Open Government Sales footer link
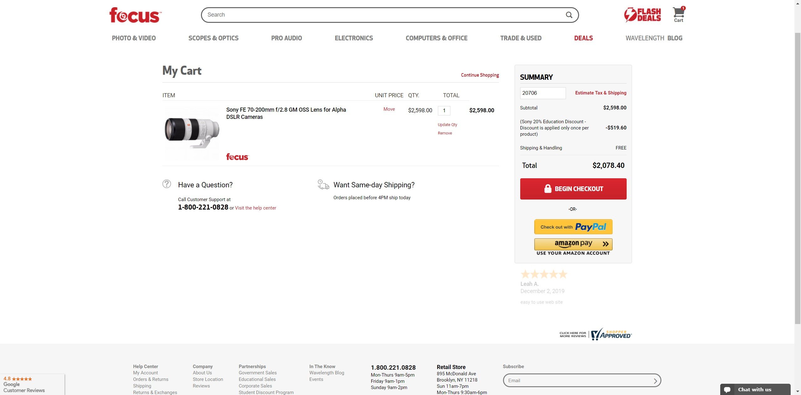 click(x=258, y=373)
